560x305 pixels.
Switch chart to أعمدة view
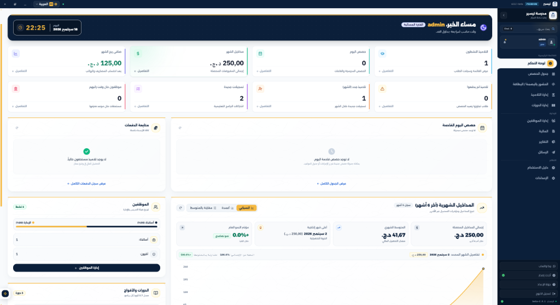point(227,208)
